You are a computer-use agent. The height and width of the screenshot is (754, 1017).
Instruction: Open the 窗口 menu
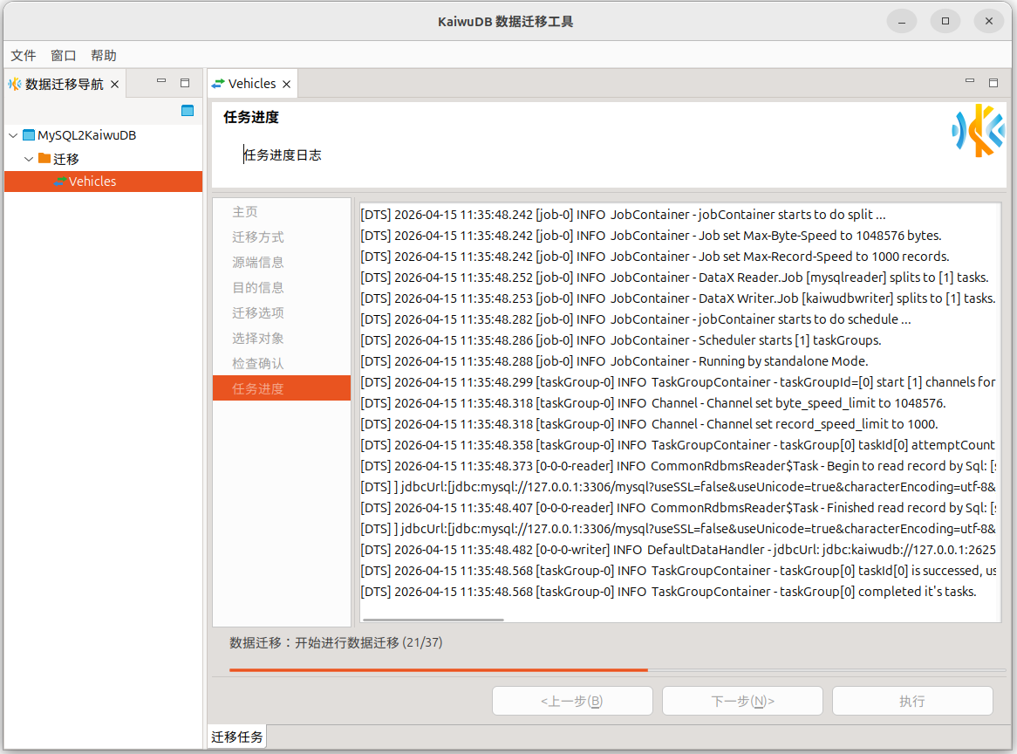click(x=64, y=55)
